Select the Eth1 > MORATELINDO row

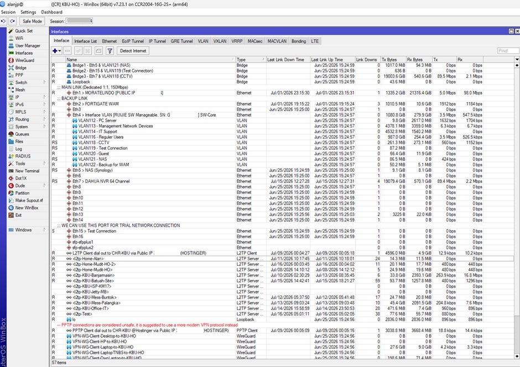283,93
